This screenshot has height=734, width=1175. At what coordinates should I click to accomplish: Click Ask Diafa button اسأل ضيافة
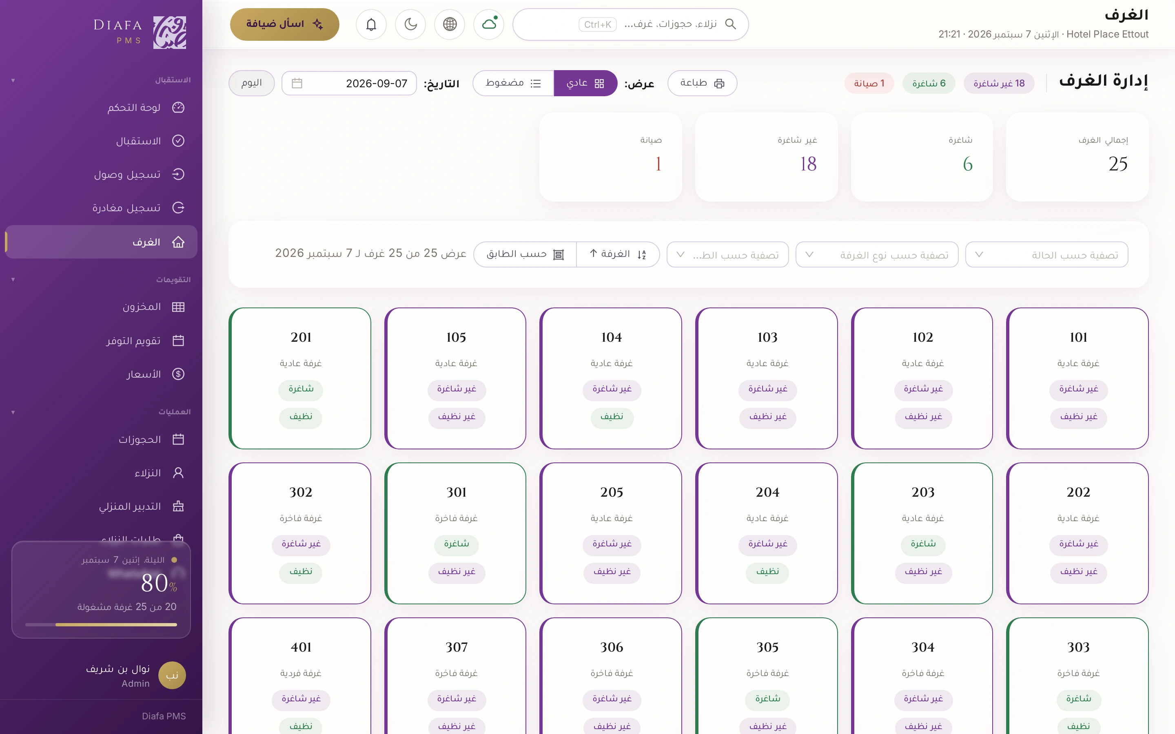[284, 24]
